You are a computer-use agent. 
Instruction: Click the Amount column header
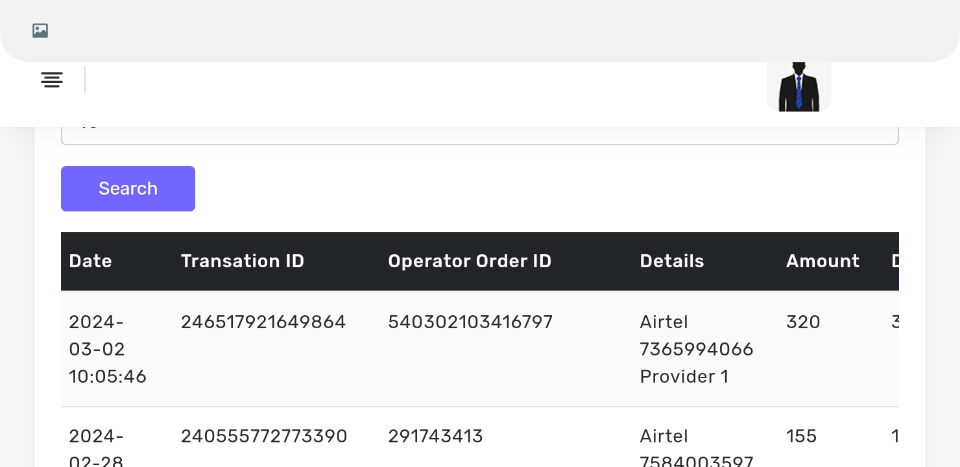[x=822, y=261]
